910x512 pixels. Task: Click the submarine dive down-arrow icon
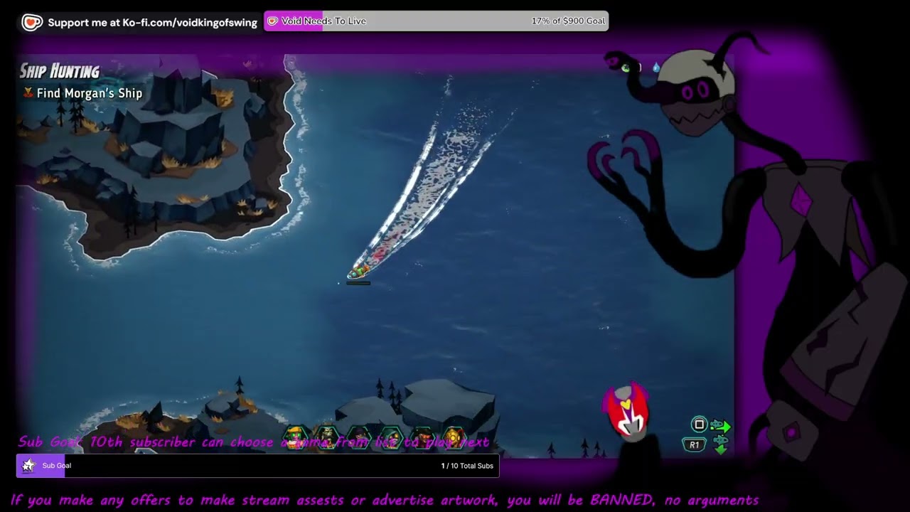pyautogui.click(x=720, y=445)
